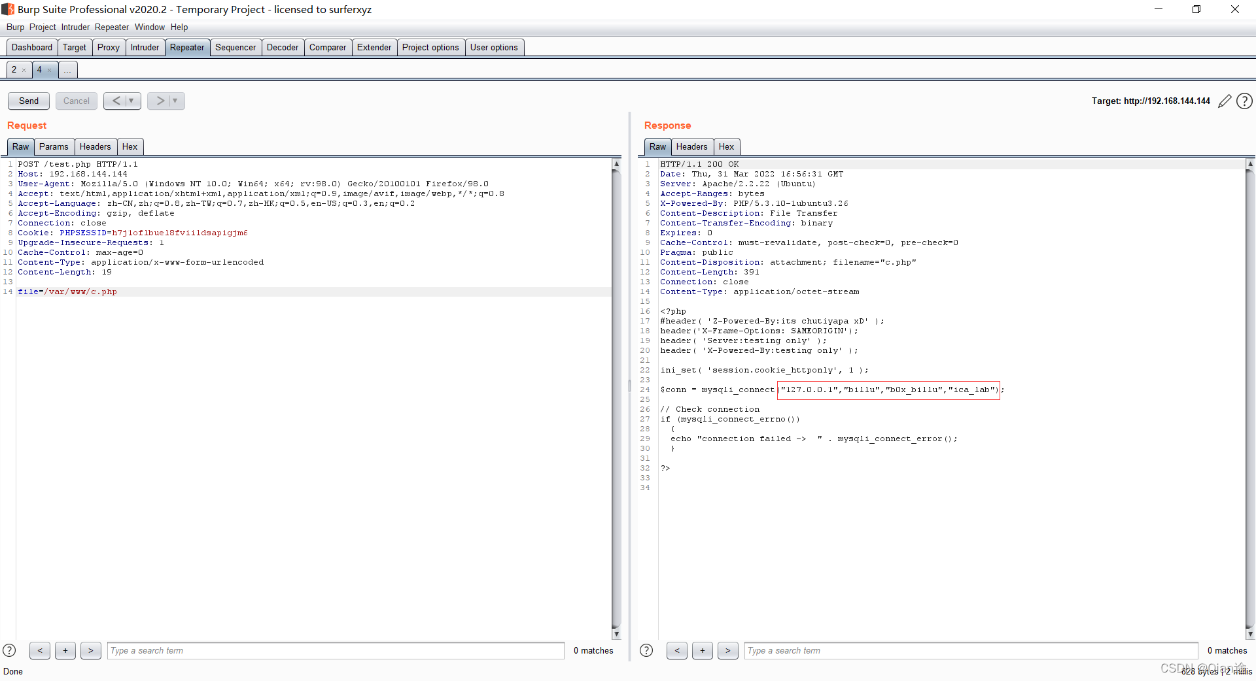Go to next match in request search
The width and height of the screenshot is (1256, 681).
(91, 650)
